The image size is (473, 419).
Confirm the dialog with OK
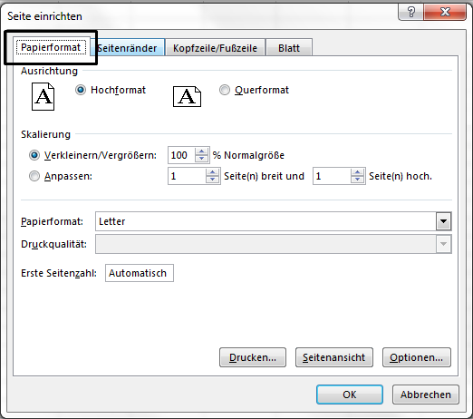coord(350,395)
